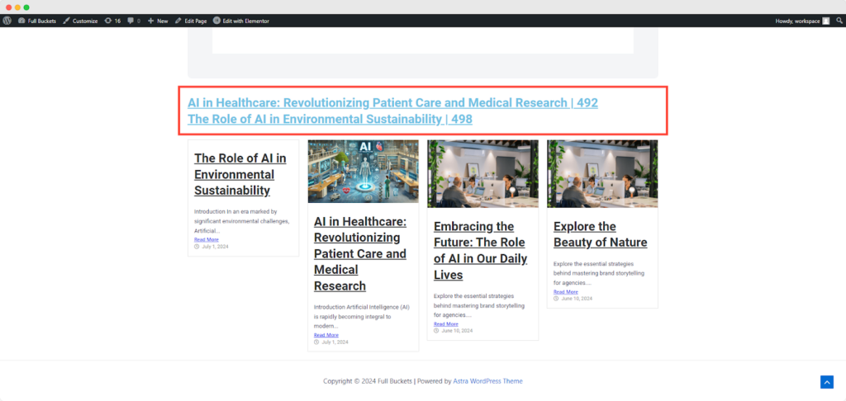Click Read More under AI in Healthcare card
Screen dimensions: 846x401
[326, 335]
